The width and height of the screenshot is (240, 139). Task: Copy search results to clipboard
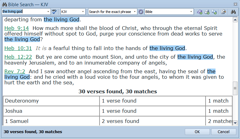214,12
